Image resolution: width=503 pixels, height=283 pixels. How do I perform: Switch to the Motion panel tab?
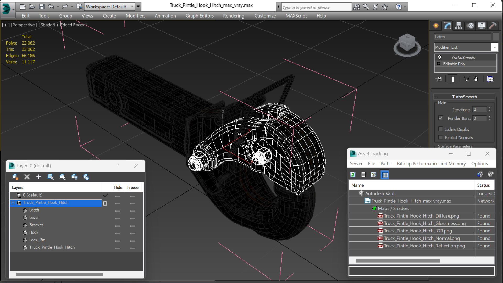[x=471, y=25]
